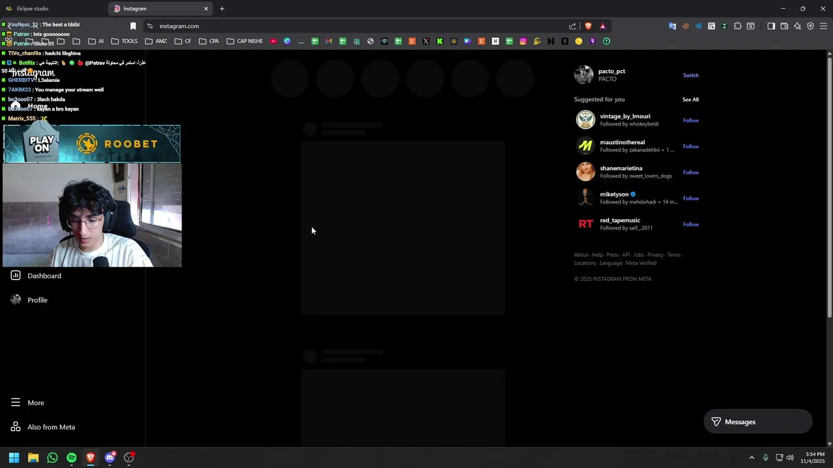The width and height of the screenshot is (833, 468).
Task: Open the Brave Wallet icon
Action: 784,26
